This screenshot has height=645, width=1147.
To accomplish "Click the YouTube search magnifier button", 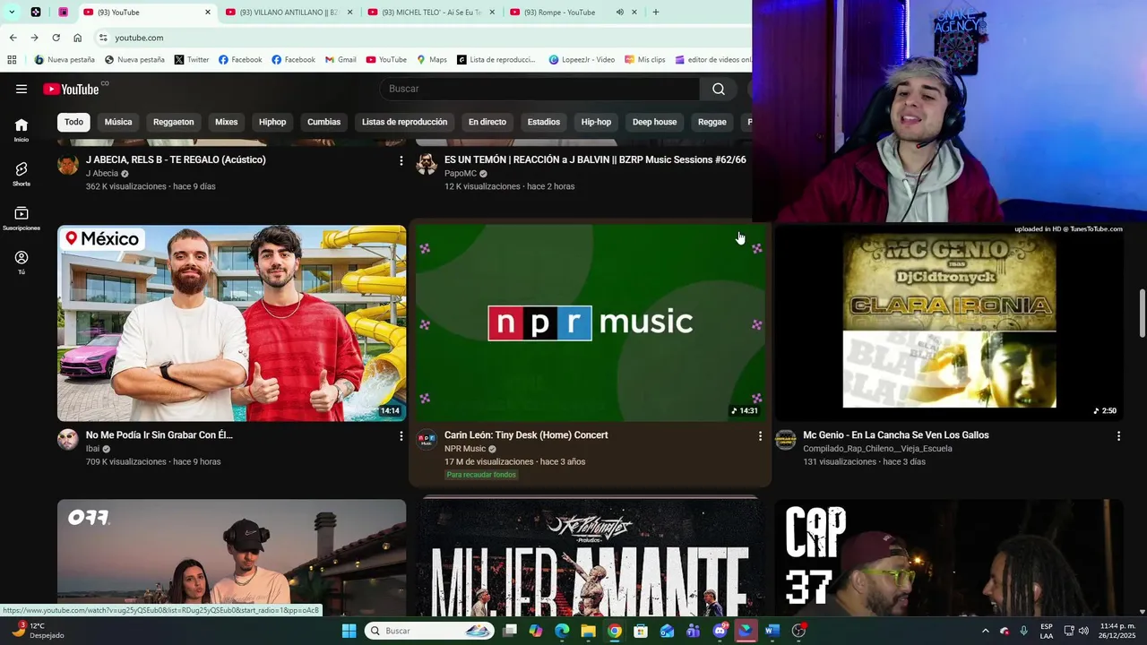I will point(718,89).
